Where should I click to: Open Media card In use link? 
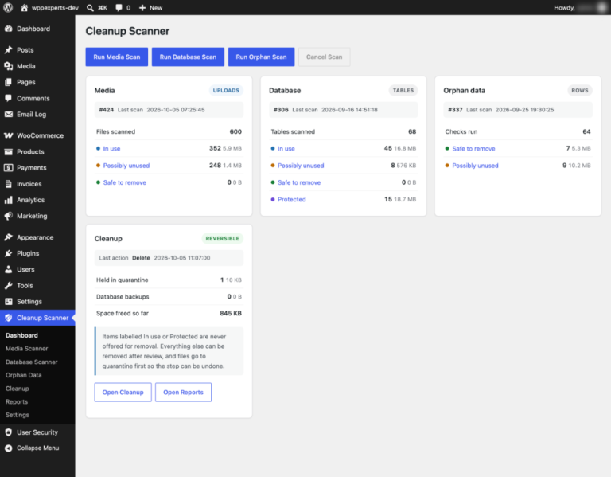(111, 149)
